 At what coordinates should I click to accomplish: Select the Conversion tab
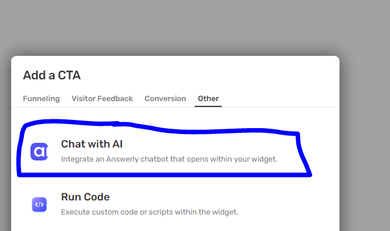coord(165,99)
